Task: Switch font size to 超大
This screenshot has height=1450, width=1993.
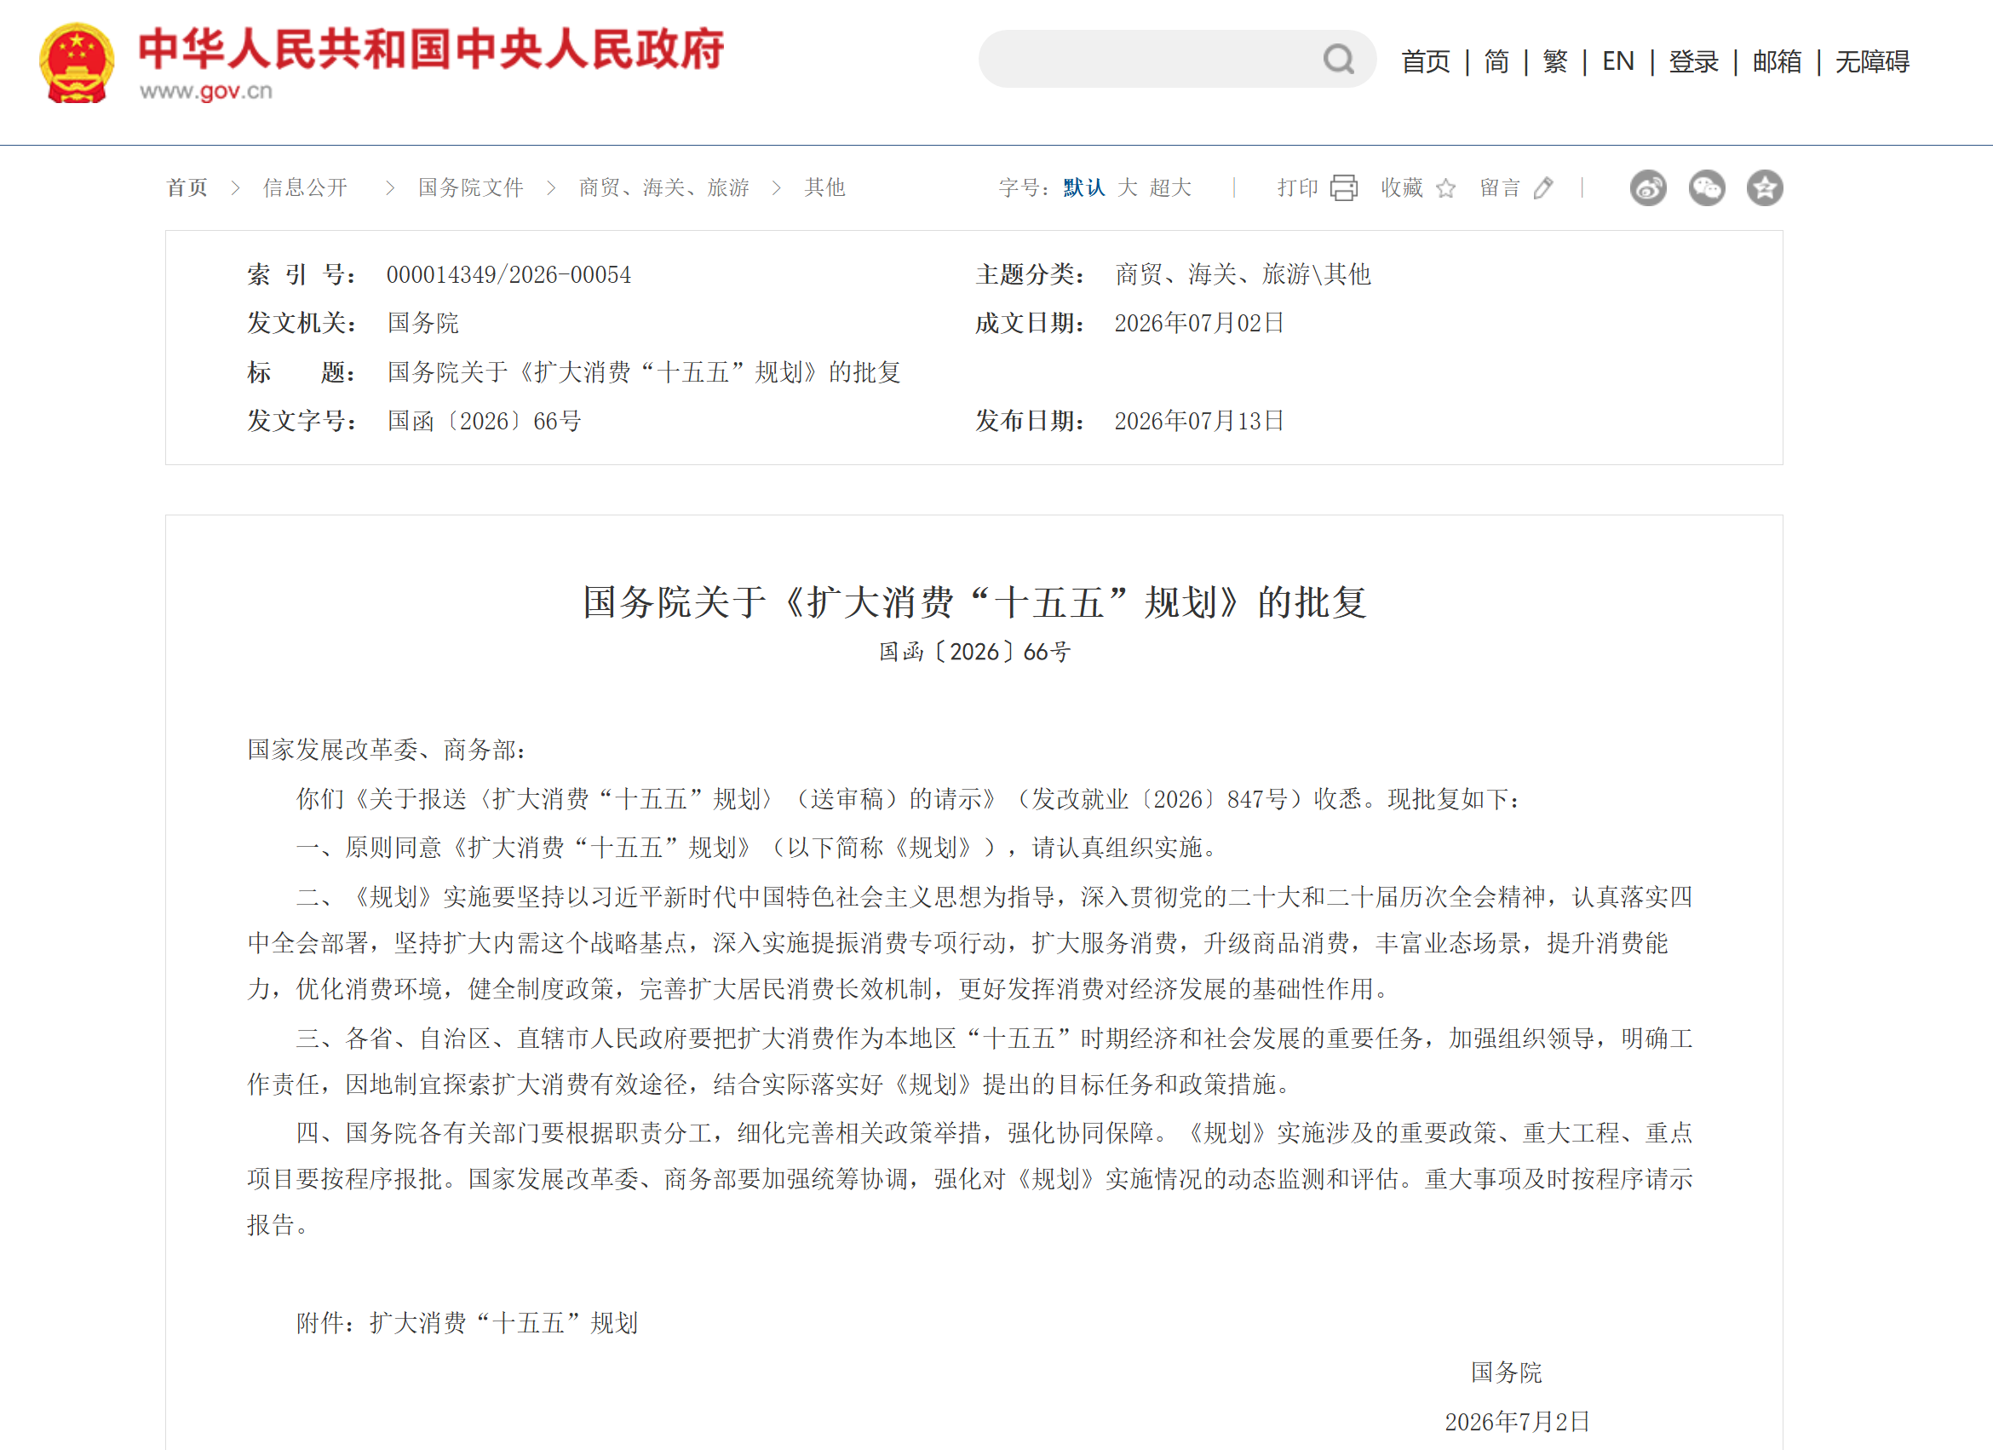Action: tap(1170, 188)
